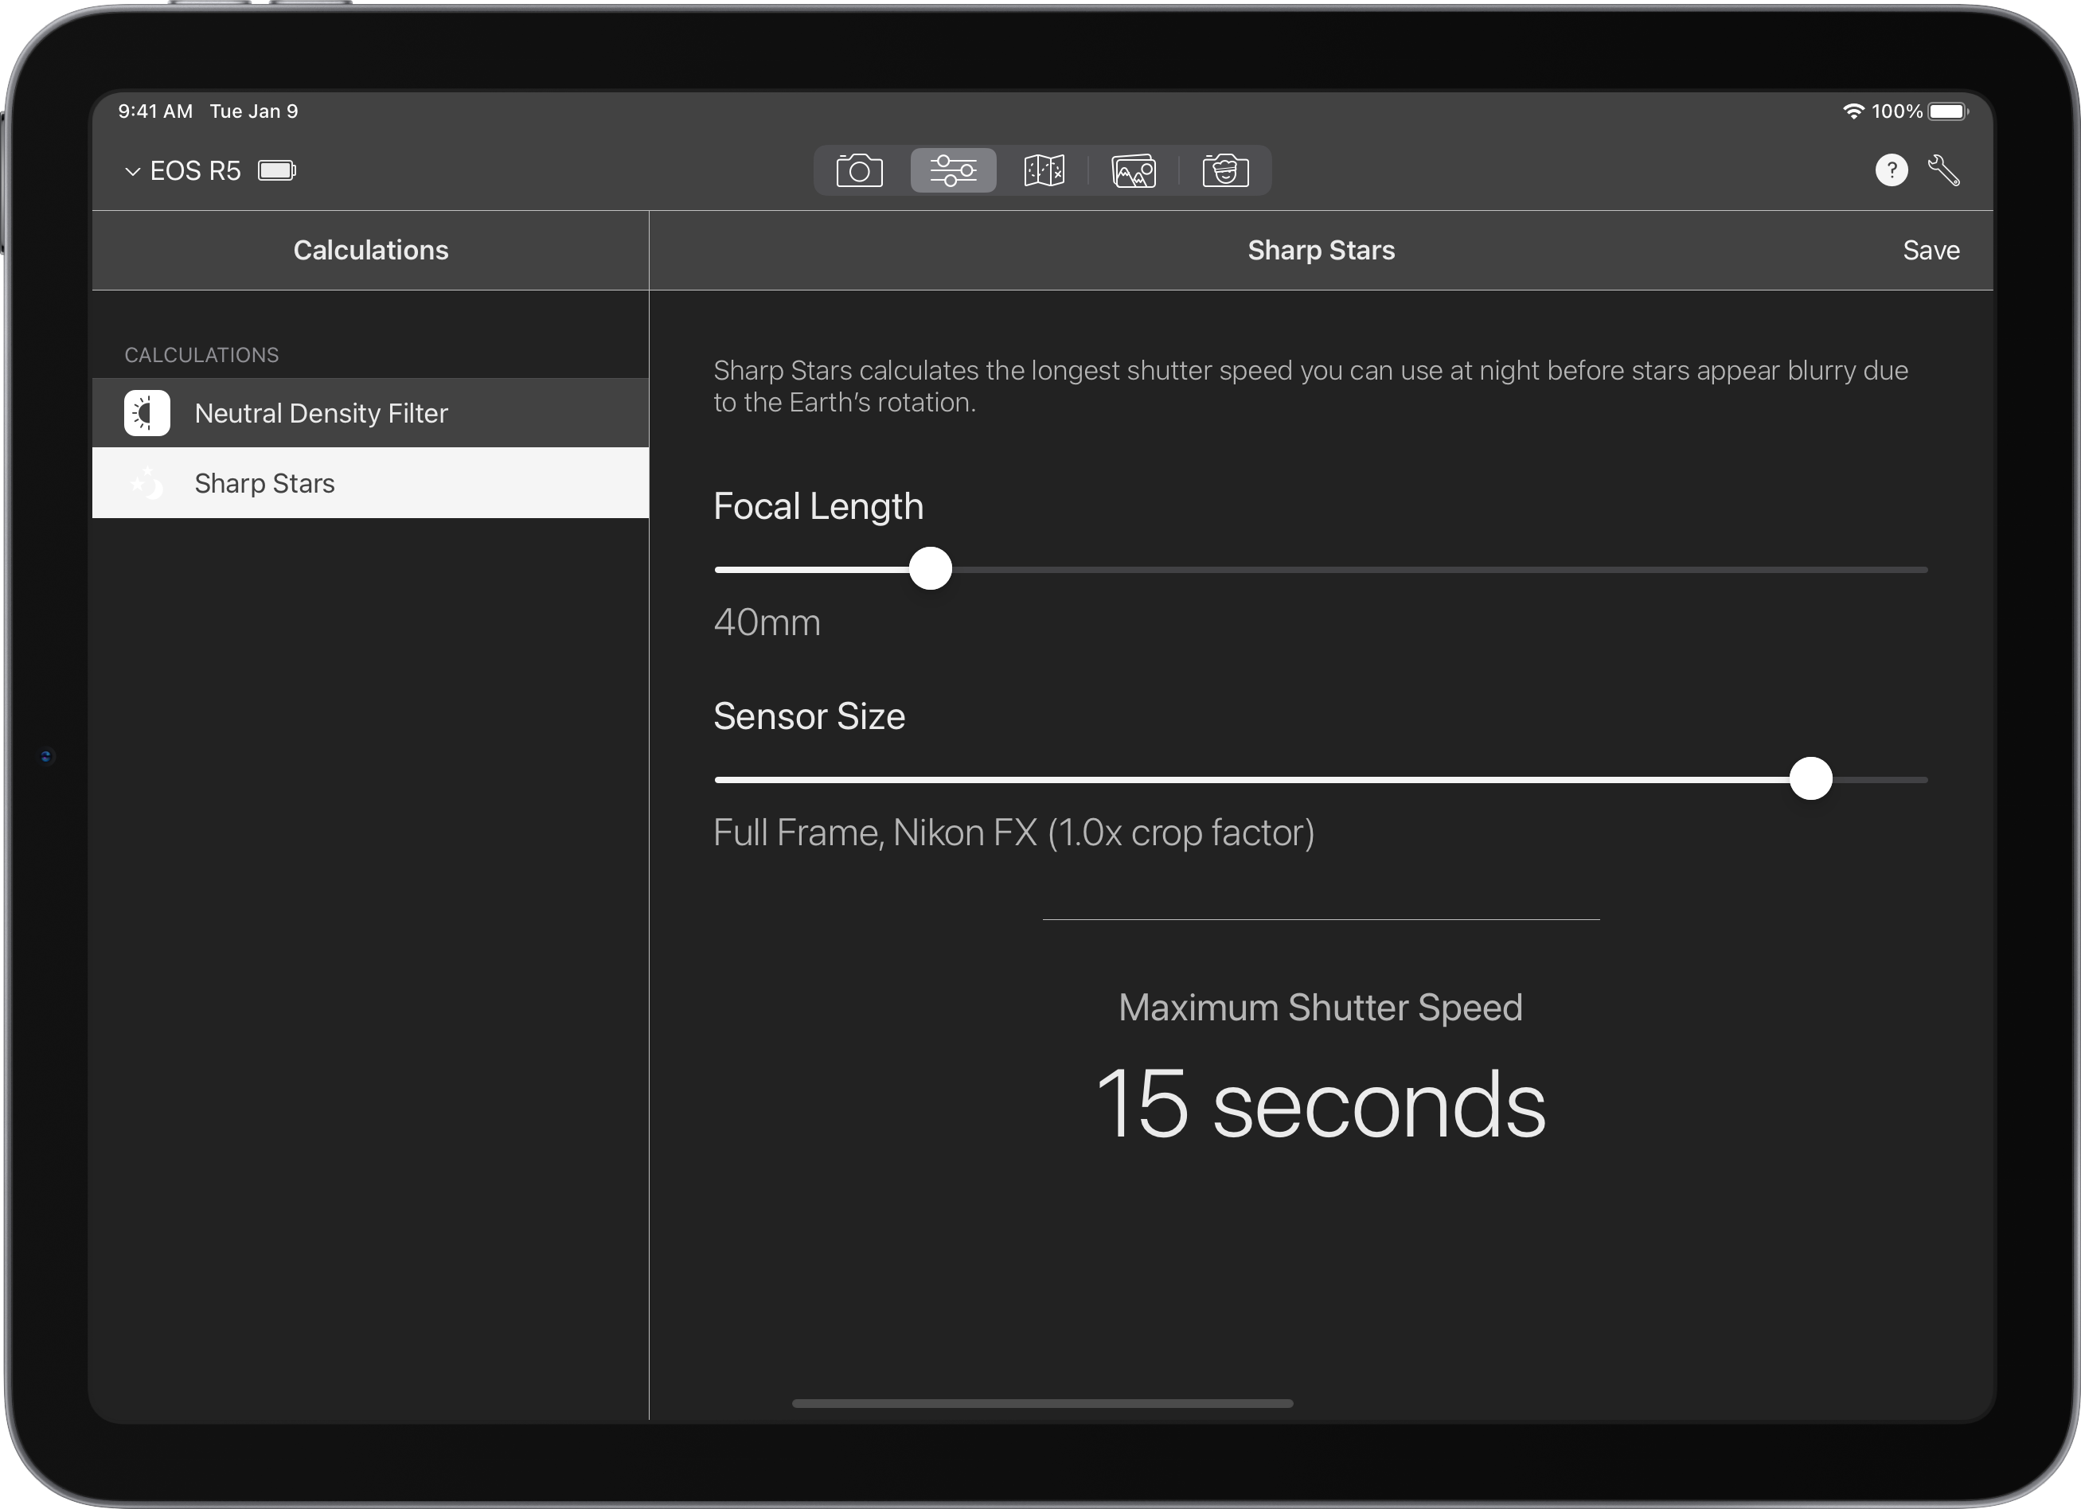Open the camera capture tab icon
The width and height of the screenshot is (2081, 1509).
click(x=859, y=170)
